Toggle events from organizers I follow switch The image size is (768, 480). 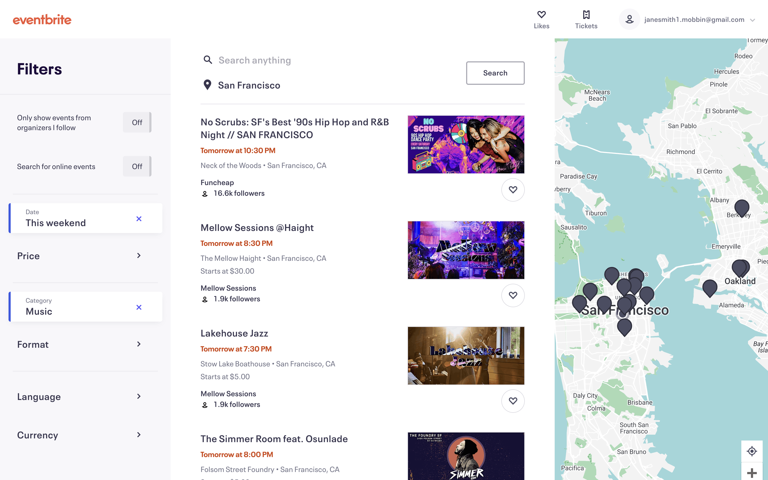[137, 123]
